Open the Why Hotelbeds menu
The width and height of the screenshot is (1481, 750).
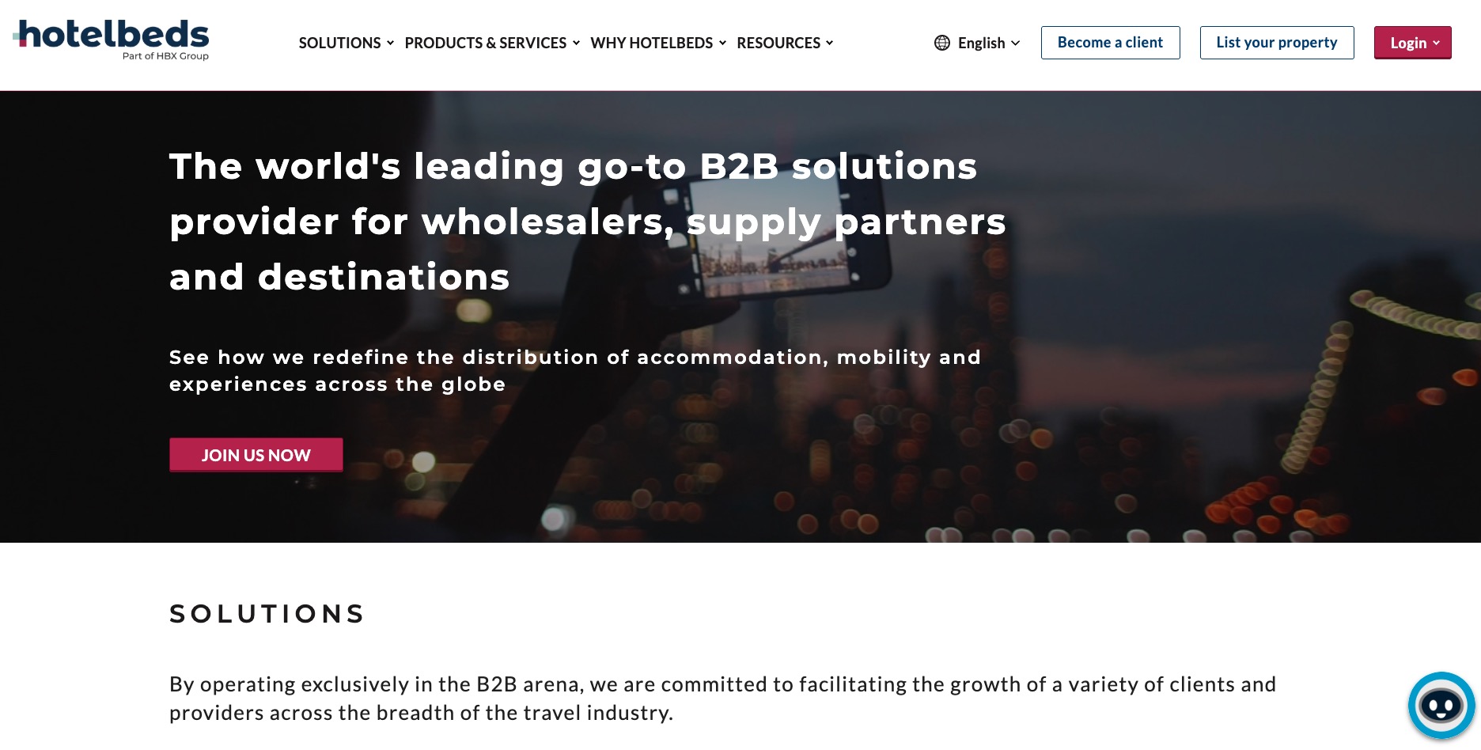(651, 43)
